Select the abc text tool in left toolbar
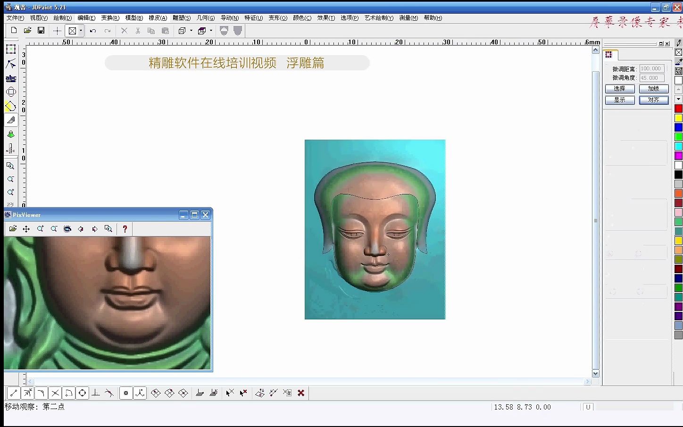This screenshot has width=683, height=427. [x=11, y=78]
